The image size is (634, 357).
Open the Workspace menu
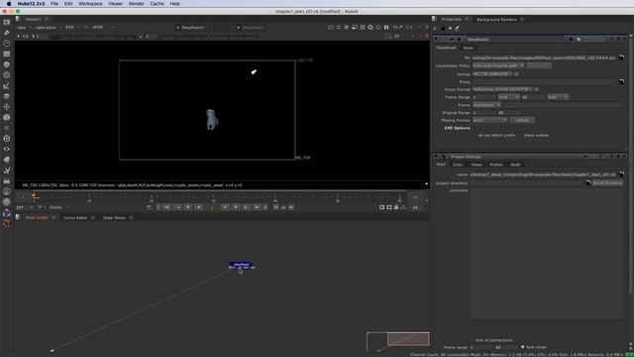90,4
